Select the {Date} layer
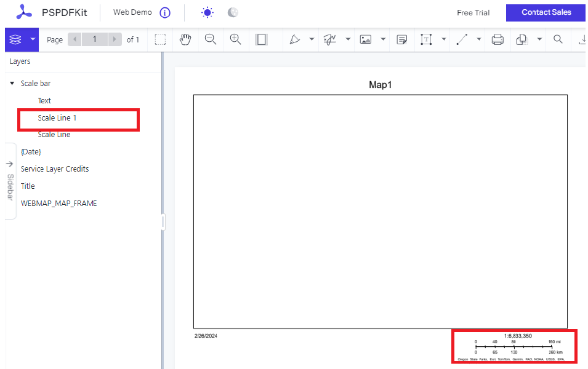Screen dimensions: 588x369 [x=31, y=152]
